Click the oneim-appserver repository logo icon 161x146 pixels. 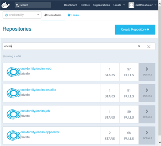[x=13, y=135]
